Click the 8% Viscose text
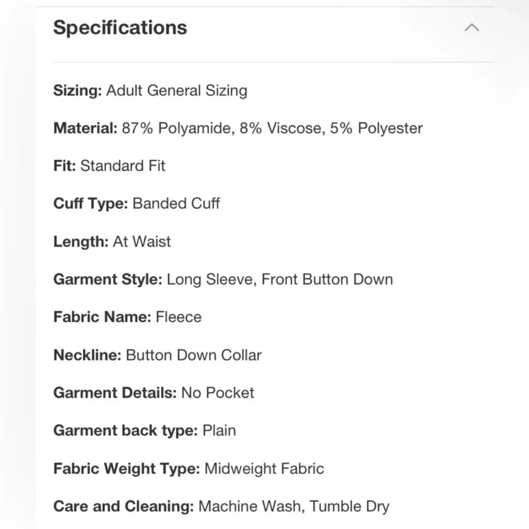This screenshot has height=529, width=529. (282, 128)
